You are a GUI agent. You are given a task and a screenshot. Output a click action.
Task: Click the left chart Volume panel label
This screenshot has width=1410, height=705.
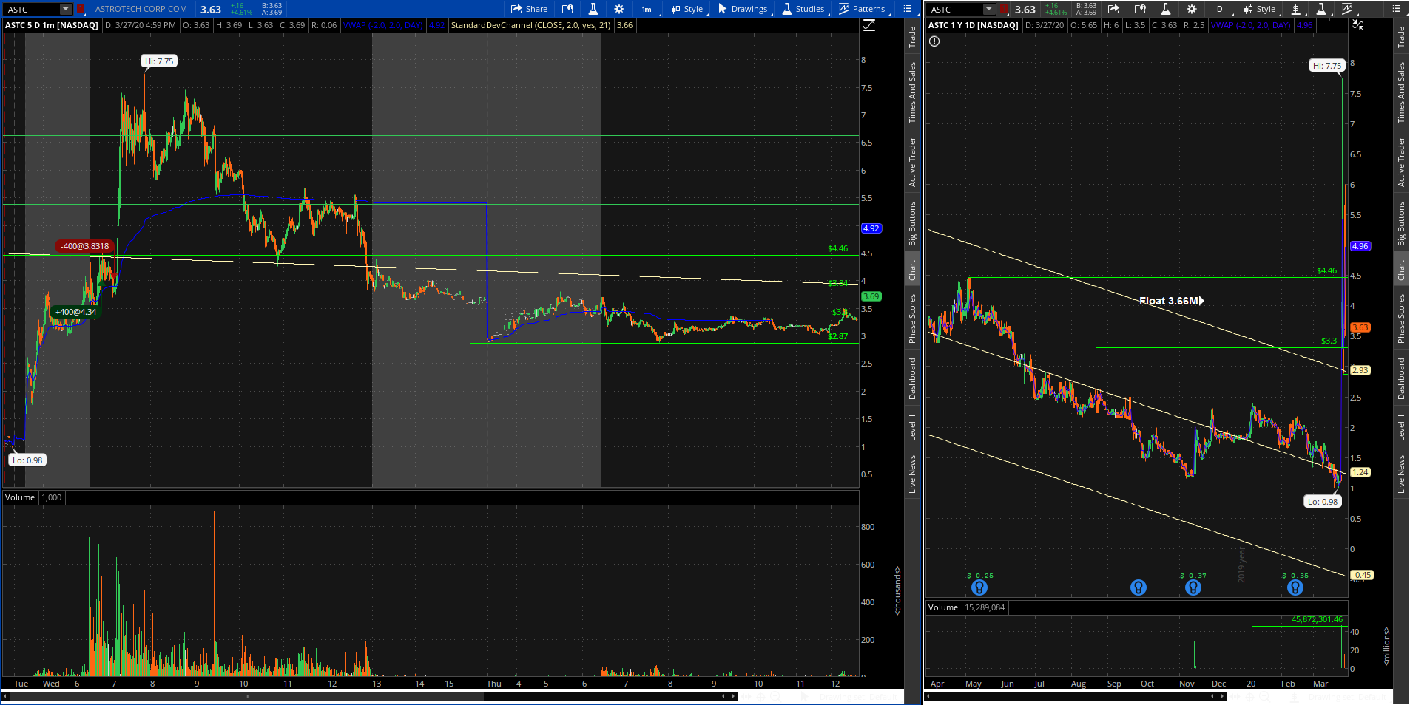click(x=20, y=497)
